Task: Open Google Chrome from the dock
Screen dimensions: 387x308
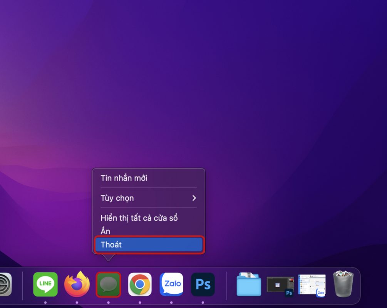Action: pos(140,285)
